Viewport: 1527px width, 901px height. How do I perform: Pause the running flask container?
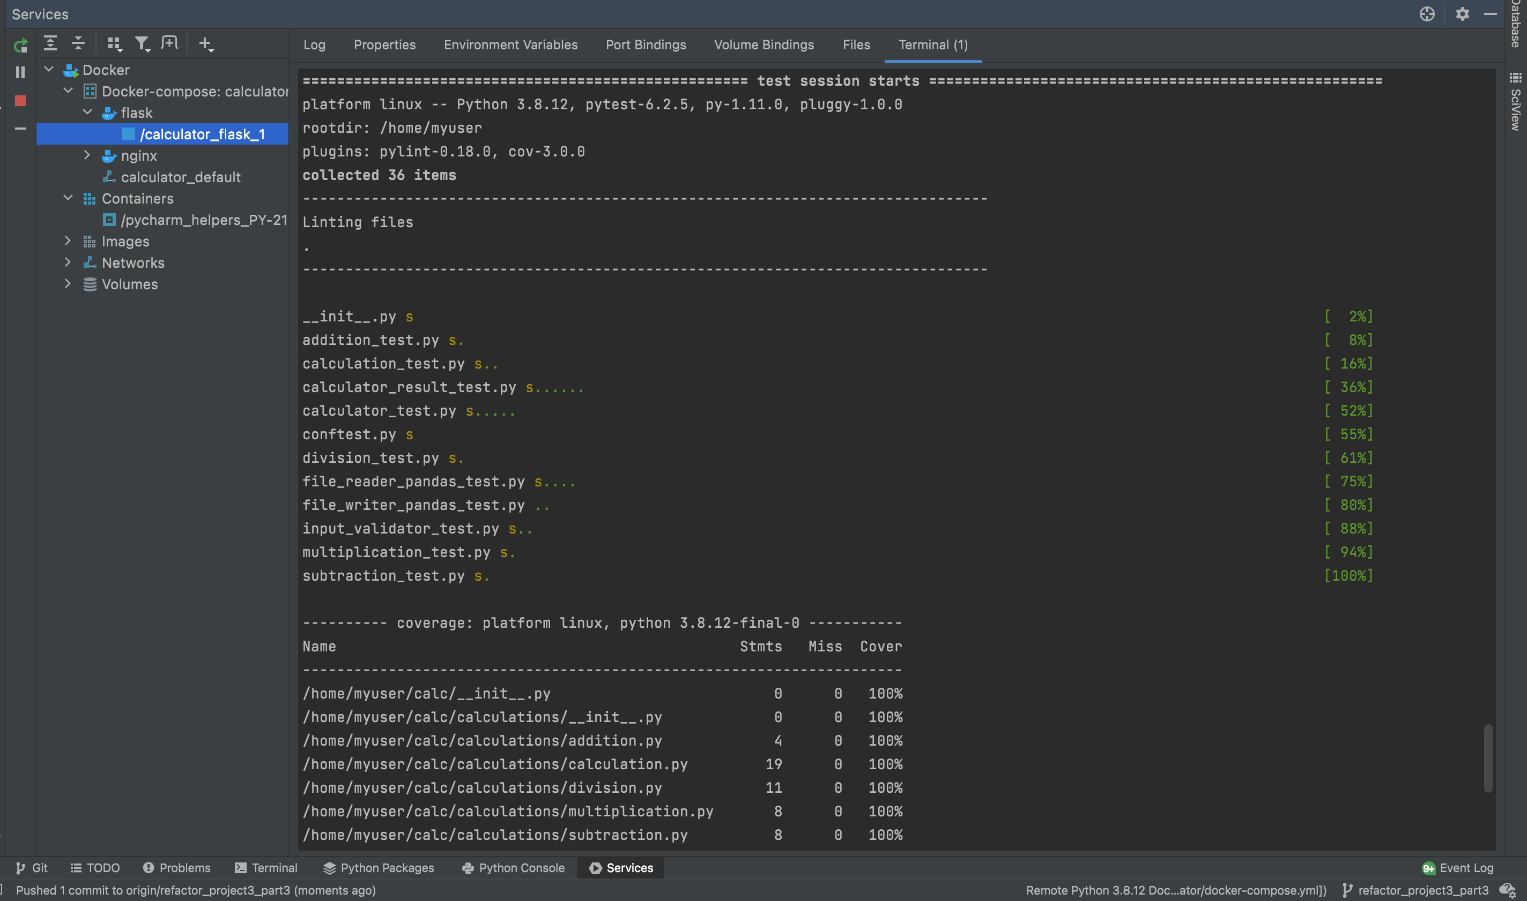(x=20, y=72)
